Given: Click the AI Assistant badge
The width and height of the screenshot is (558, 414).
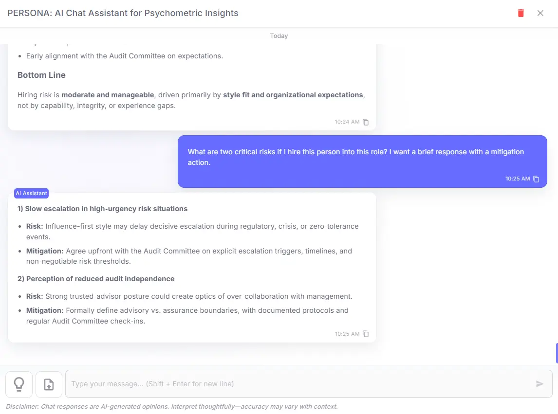Looking at the screenshot, I should pyautogui.click(x=31, y=193).
